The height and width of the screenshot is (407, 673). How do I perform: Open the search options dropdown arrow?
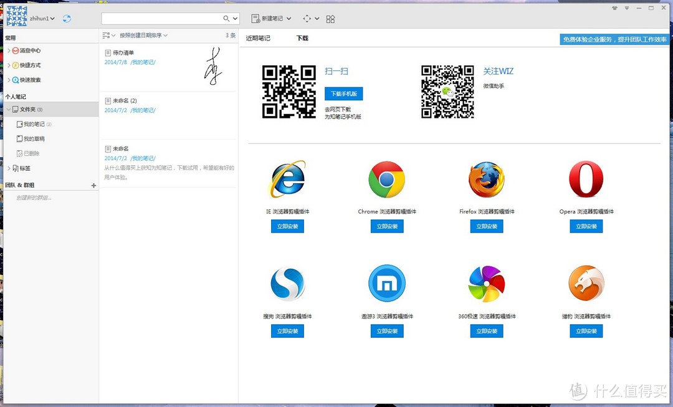click(x=235, y=19)
